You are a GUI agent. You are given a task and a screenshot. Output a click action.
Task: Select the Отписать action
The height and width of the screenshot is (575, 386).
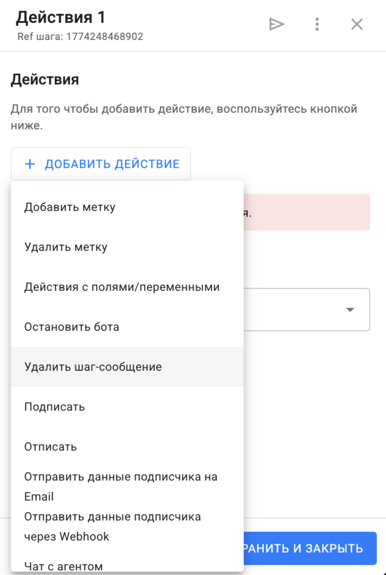[50, 447]
